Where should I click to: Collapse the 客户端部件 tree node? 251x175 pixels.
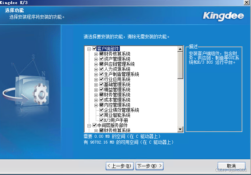(89, 49)
